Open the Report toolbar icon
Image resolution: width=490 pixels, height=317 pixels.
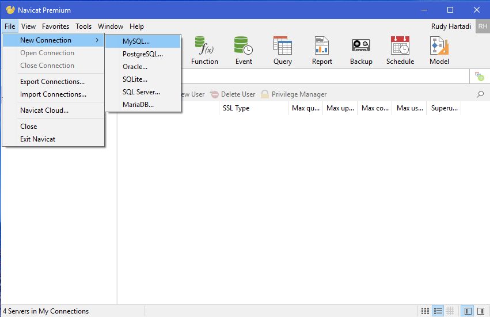click(x=322, y=51)
